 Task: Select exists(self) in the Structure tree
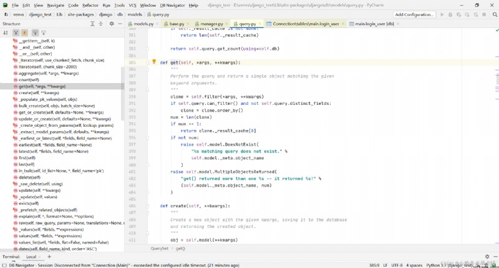[29, 203]
